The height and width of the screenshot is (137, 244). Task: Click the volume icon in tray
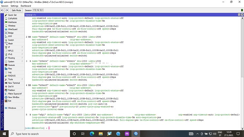tap(215, 134)
